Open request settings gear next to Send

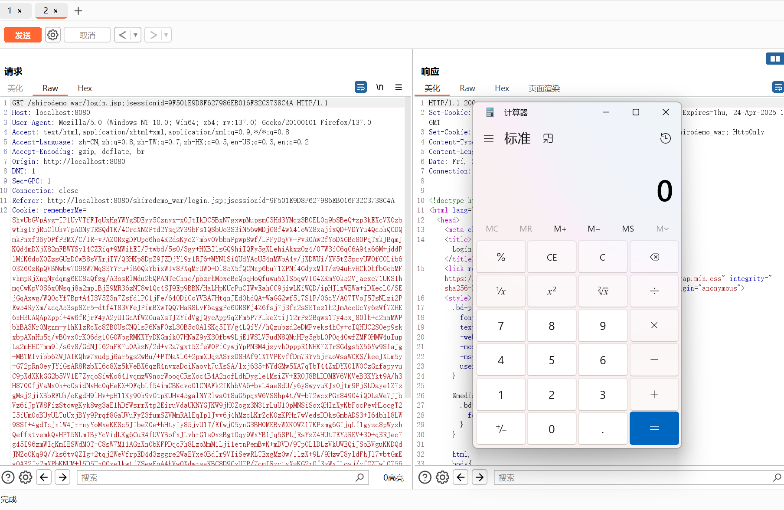[x=53, y=35]
